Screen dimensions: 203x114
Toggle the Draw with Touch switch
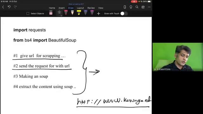[x=124, y=13]
